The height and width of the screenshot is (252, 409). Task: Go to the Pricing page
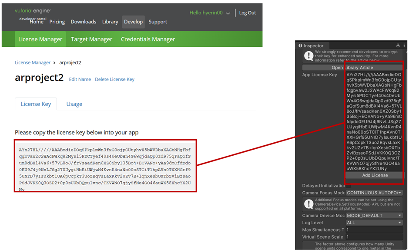click(57, 22)
